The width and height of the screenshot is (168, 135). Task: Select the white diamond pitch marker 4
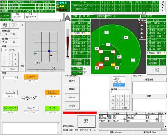[x=36, y=63]
